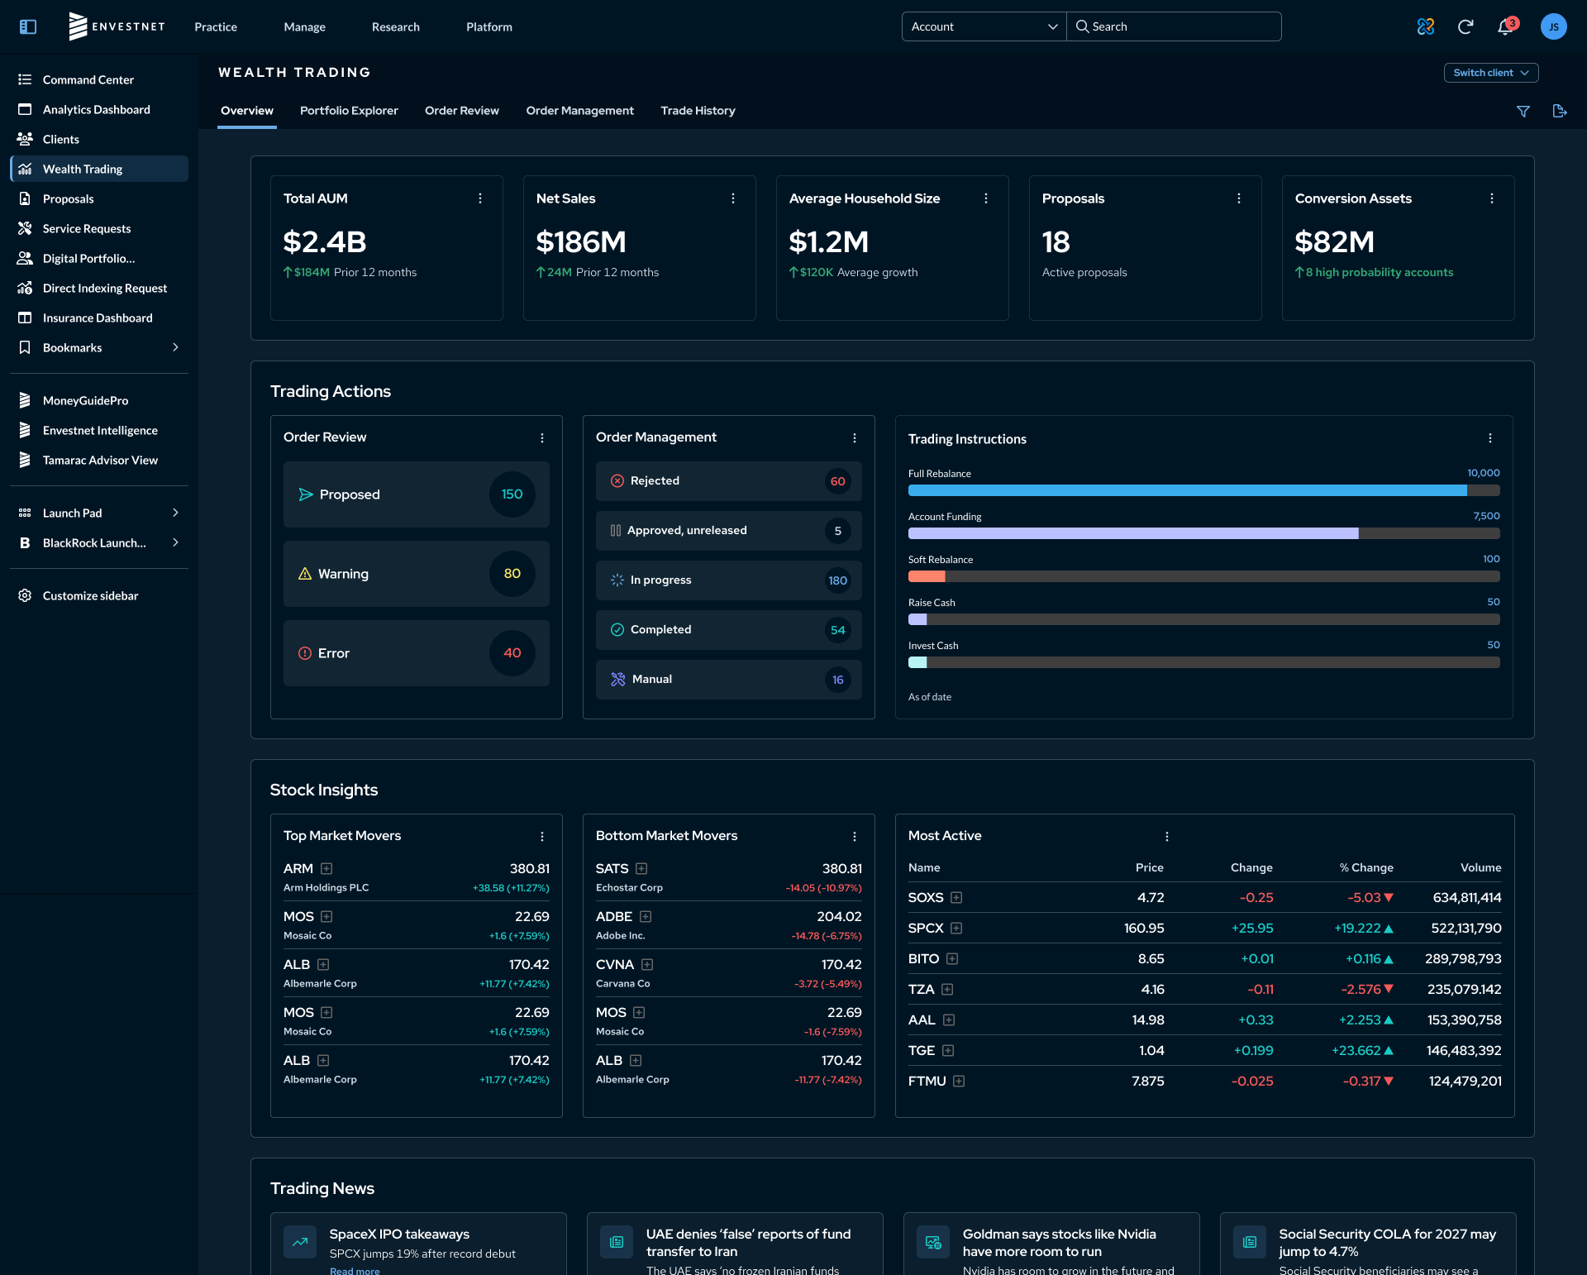1587x1275 pixels.
Task: Open Bottom Market Movers kebab menu
Action: tap(855, 836)
